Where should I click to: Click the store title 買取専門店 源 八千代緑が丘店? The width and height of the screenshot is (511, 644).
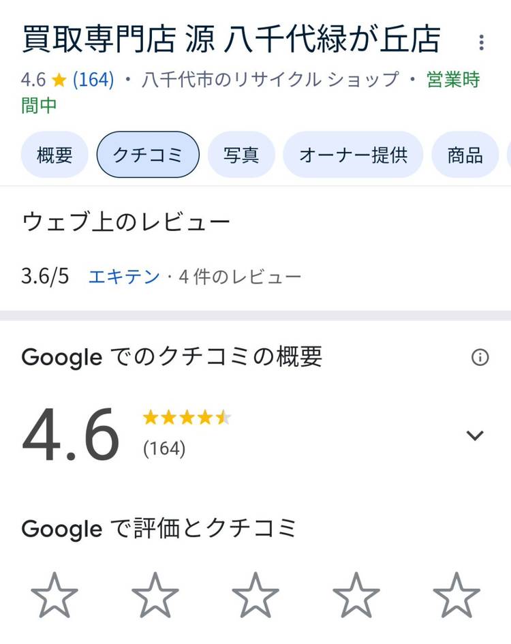point(231,40)
